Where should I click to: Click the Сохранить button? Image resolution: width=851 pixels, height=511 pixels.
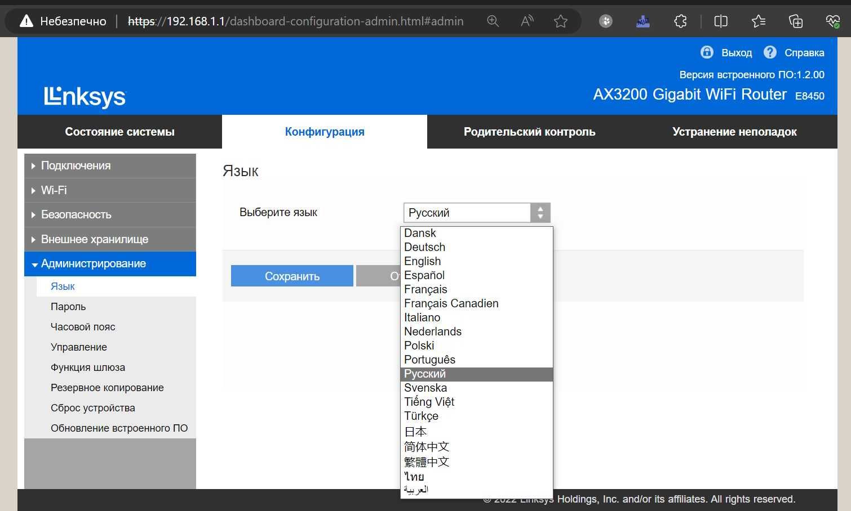tap(292, 276)
